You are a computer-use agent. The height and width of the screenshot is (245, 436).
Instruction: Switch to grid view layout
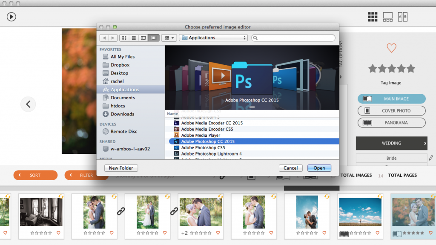373,17
